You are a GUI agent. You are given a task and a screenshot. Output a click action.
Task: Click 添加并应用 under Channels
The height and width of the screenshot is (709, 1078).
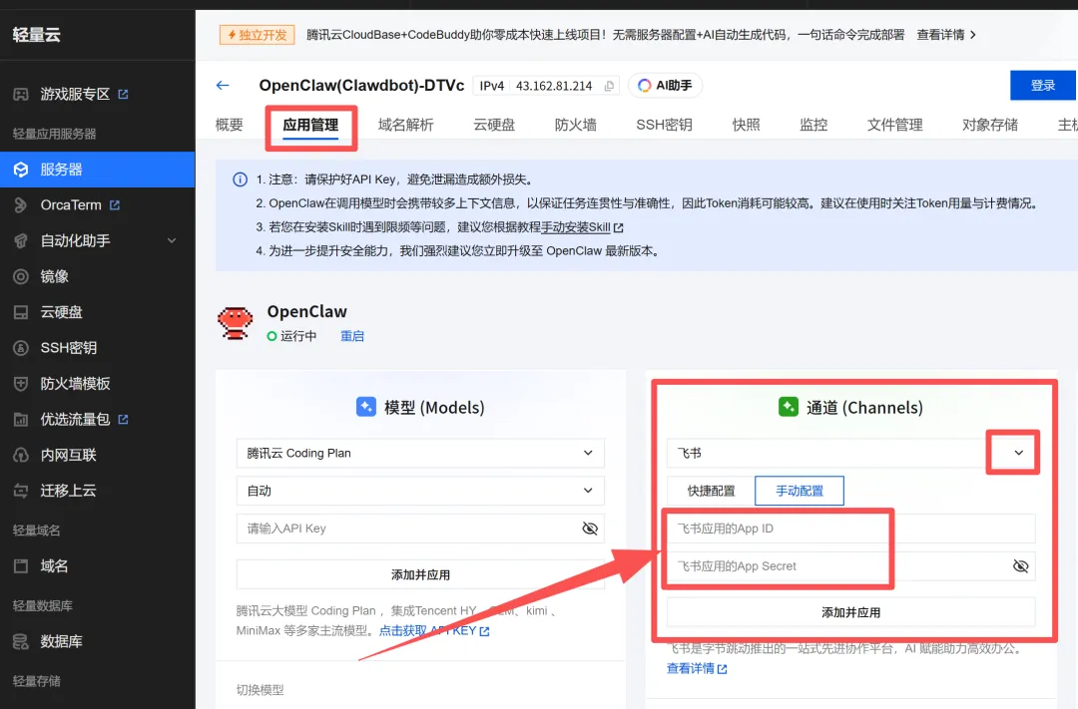(x=851, y=612)
